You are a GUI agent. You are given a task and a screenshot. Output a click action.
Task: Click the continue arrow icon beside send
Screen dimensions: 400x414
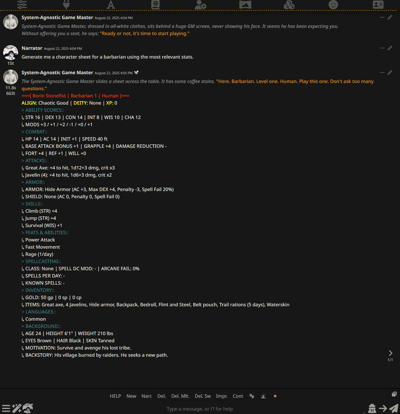click(x=383, y=408)
